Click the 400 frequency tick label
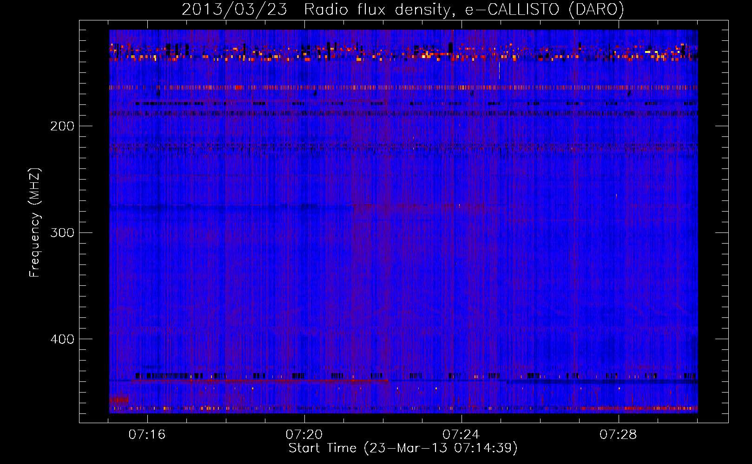 [x=62, y=339]
